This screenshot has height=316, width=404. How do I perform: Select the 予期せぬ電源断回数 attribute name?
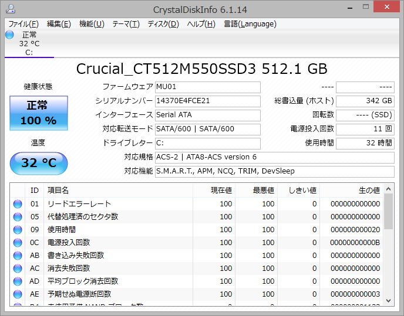[x=79, y=294]
